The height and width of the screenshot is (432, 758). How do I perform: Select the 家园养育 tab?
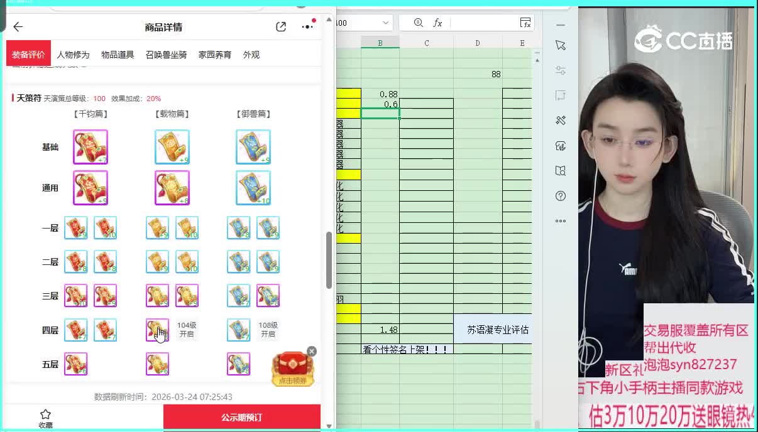point(215,55)
